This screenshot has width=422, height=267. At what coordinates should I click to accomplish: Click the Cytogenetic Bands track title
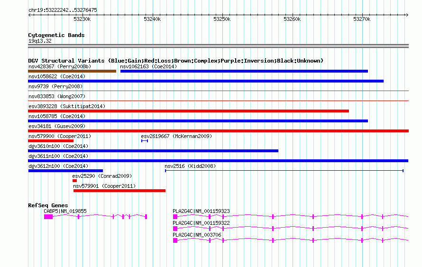click(56, 35)
